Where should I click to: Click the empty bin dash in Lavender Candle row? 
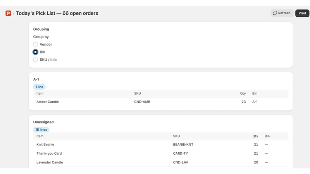point(266,162)
